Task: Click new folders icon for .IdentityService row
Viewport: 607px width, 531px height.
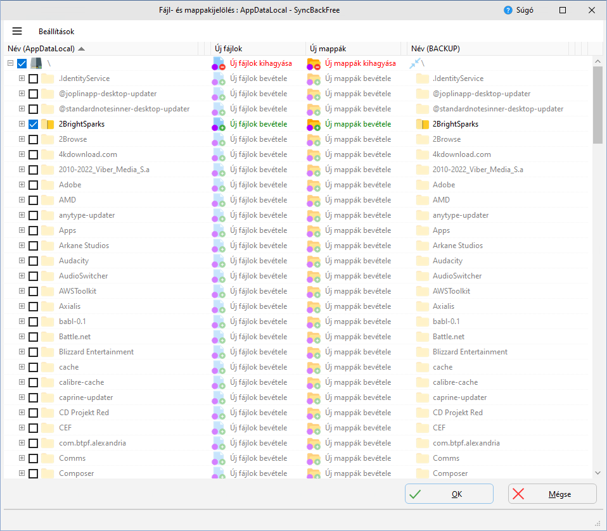Action: click(x=314, y=79)
